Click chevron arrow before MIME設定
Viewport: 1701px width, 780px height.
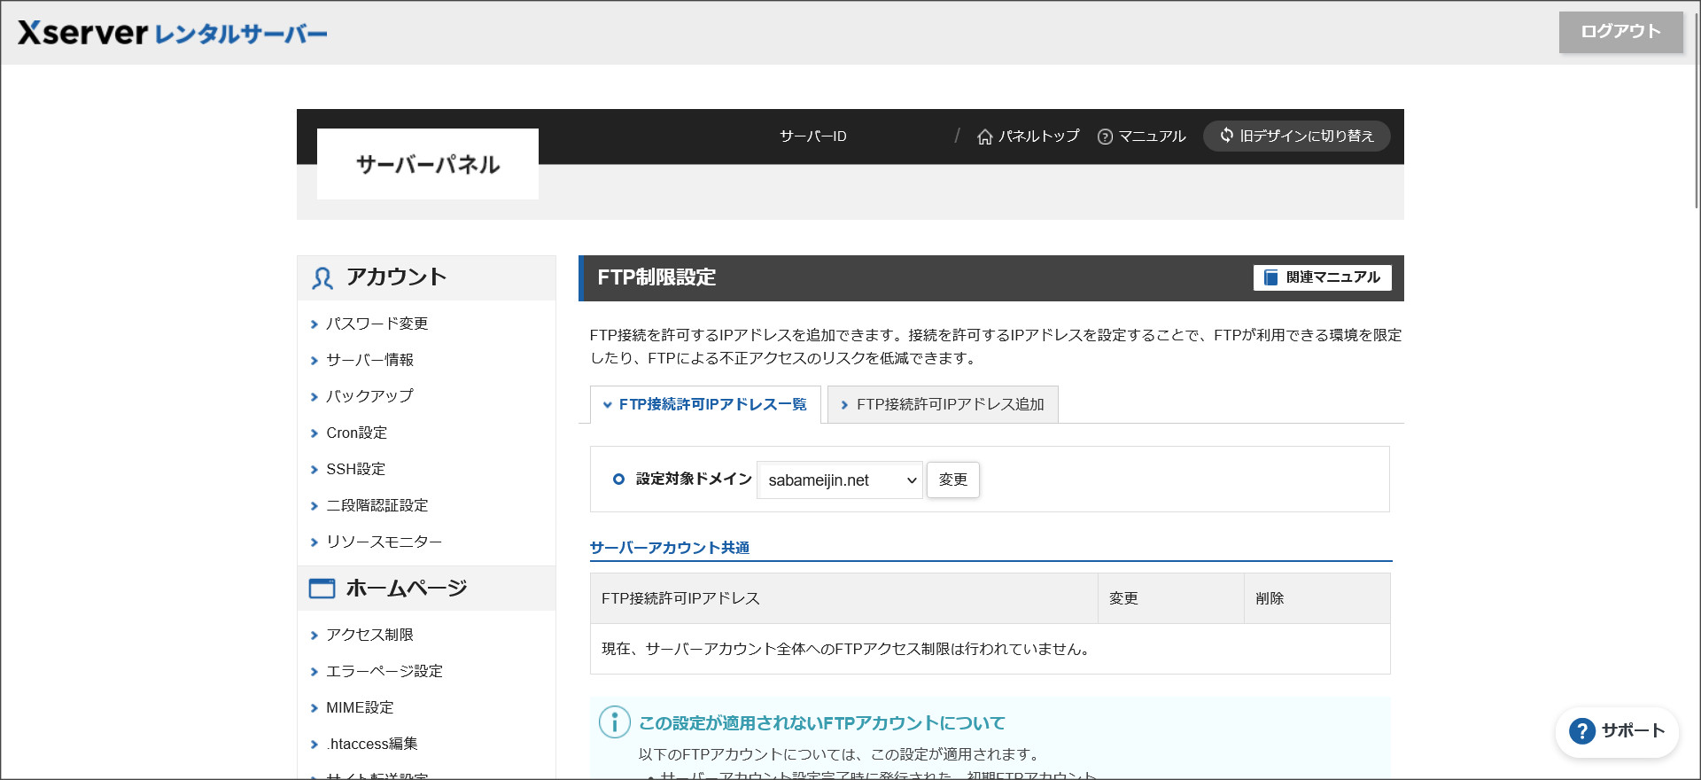coord(314,709)
